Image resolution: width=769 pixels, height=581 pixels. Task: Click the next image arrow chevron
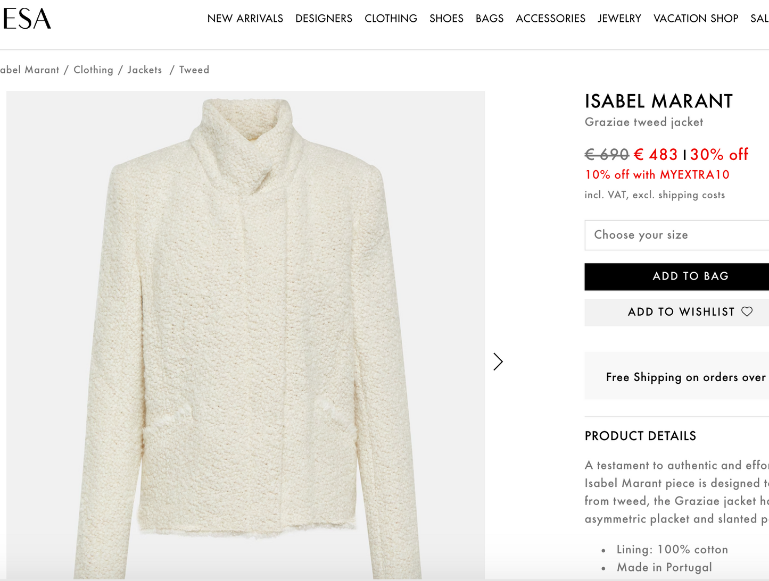pos(498,361)
